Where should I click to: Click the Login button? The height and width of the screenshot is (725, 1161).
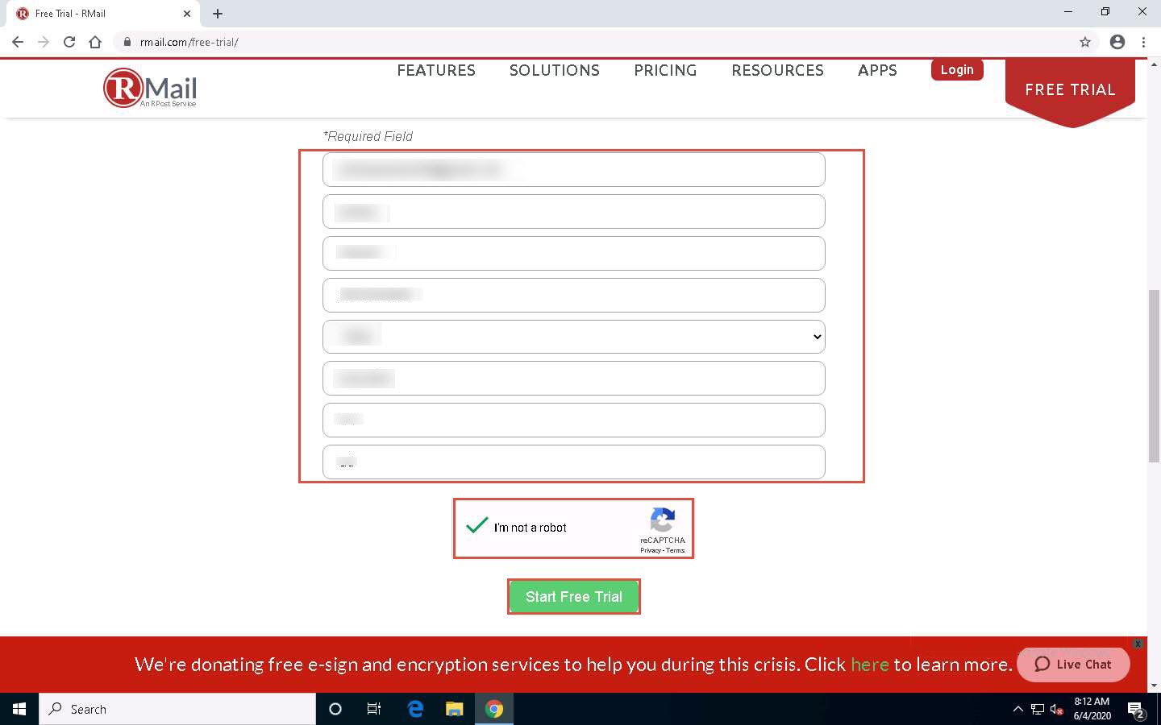pyautogui.click(x=956, y=70)
